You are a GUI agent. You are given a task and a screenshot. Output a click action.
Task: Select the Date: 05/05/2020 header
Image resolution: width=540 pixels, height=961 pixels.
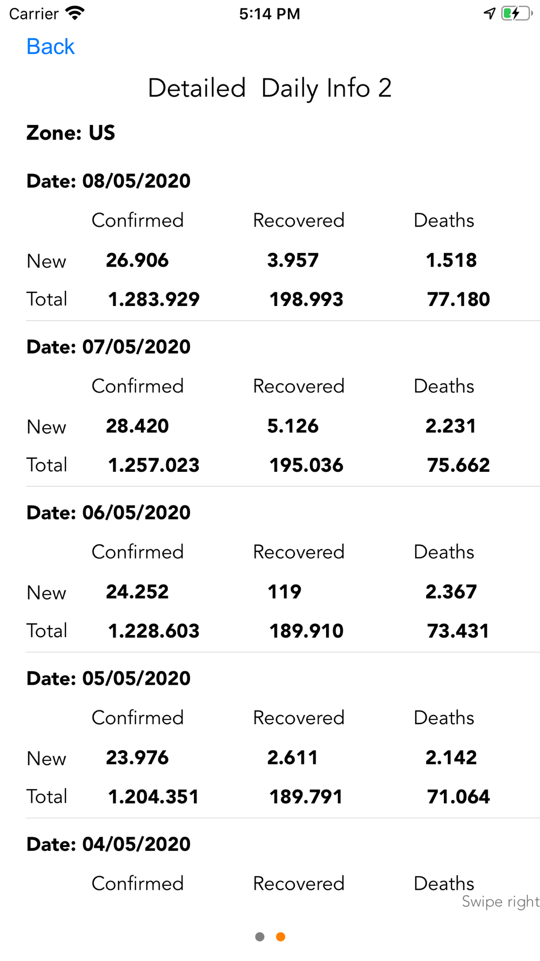point(109,678)
